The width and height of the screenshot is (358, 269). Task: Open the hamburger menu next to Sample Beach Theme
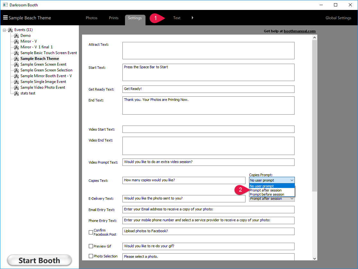5,18
